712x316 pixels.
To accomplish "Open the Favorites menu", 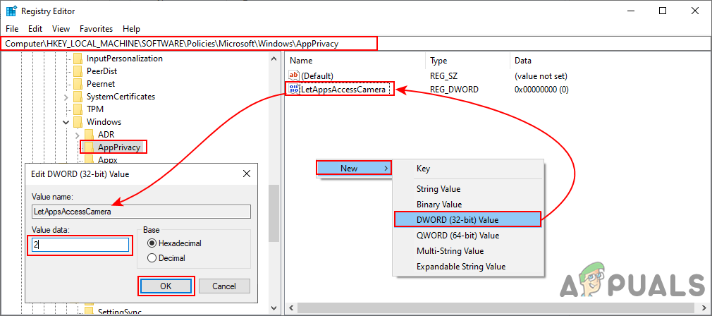I will point(96,29).
